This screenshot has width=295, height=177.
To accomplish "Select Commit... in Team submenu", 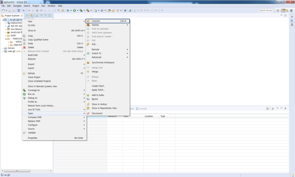I will coord(108,21).
